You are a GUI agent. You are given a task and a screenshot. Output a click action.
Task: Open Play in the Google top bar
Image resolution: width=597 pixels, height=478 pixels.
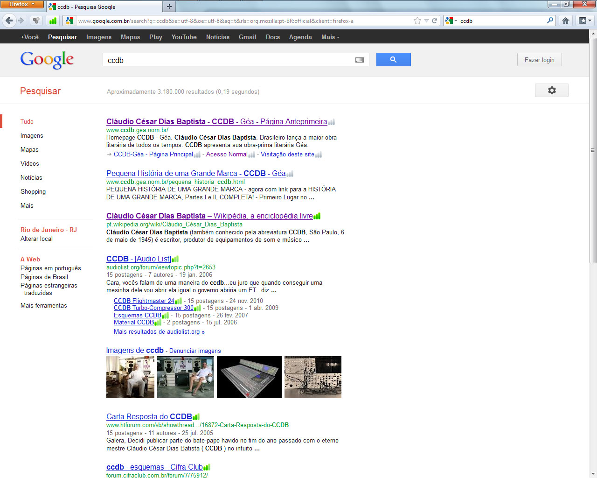156,37
